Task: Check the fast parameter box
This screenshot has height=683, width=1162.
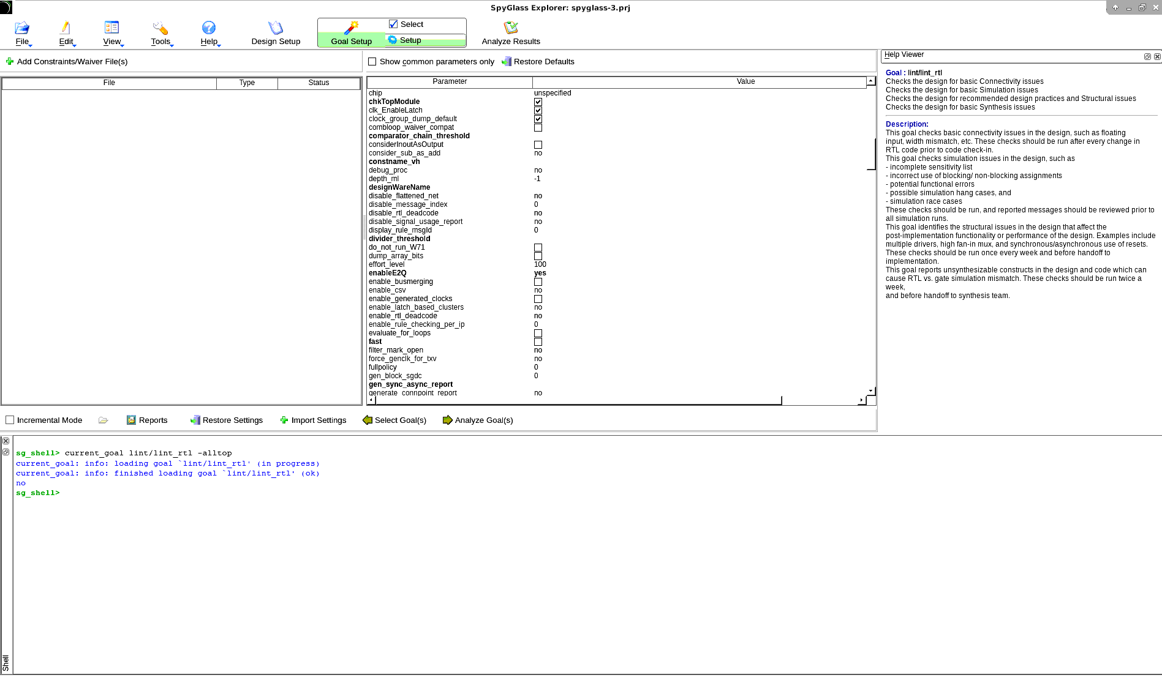Action: coord(538,341)
